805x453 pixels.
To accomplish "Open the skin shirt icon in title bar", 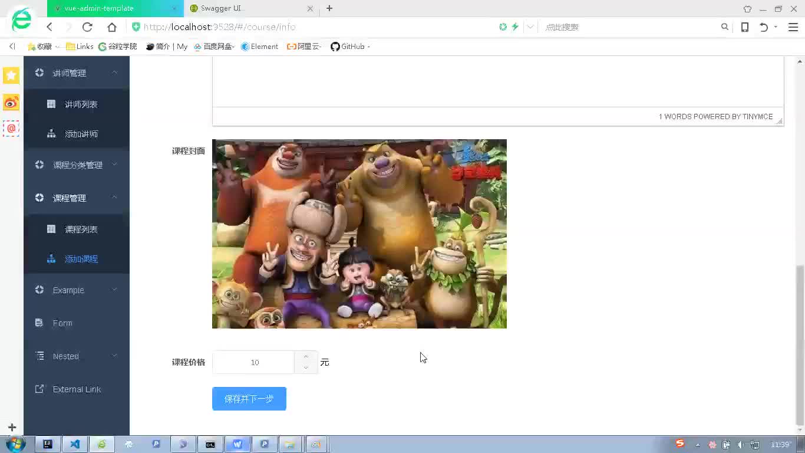I will (747, 9).
